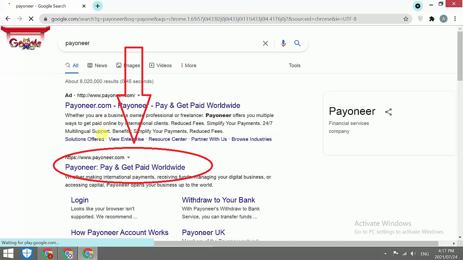Viewport: 463px width, 260px height.
Task: Switch to the News results tab
Action: coord(97,65)
